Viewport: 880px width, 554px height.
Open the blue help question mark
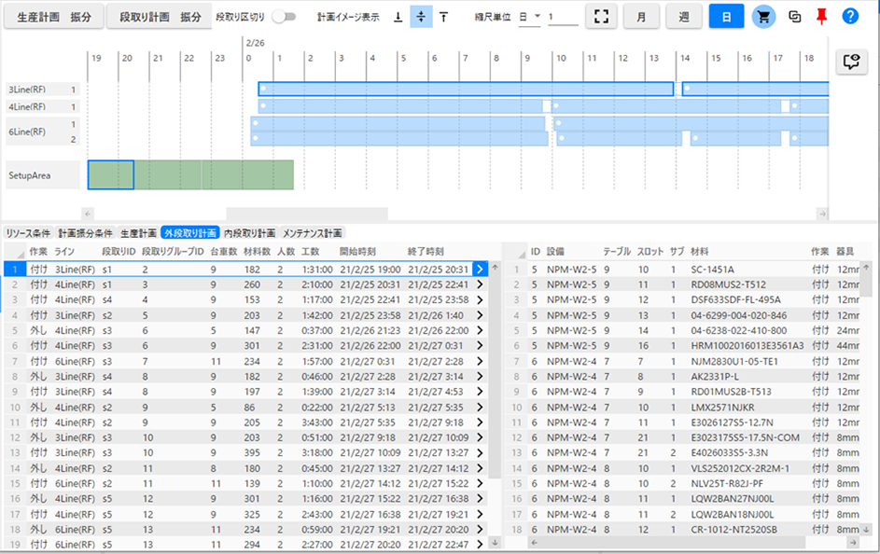(x=850, y=17)
